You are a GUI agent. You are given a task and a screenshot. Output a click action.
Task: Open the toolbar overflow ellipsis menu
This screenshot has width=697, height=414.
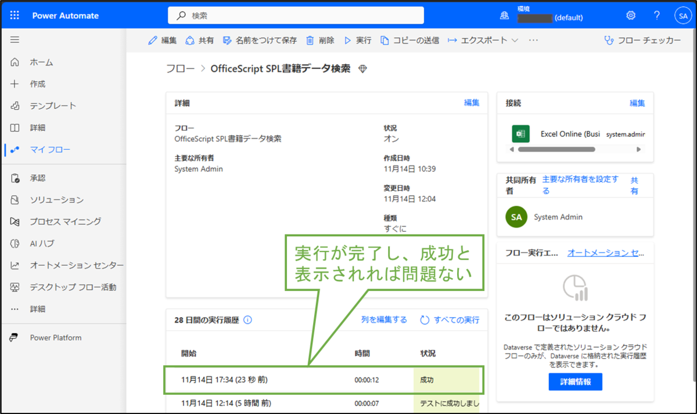click(x=533, y=40)
